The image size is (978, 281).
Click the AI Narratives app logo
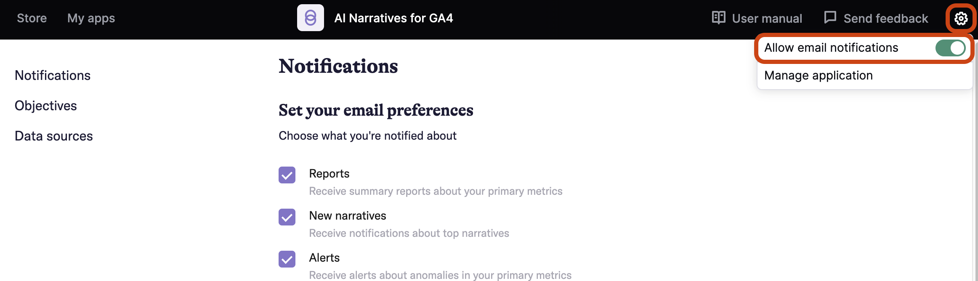311,18
